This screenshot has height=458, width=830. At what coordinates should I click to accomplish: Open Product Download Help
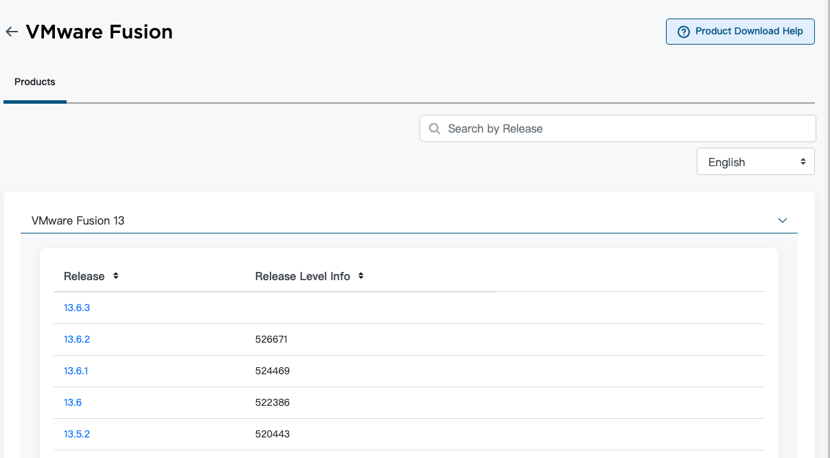740,32
